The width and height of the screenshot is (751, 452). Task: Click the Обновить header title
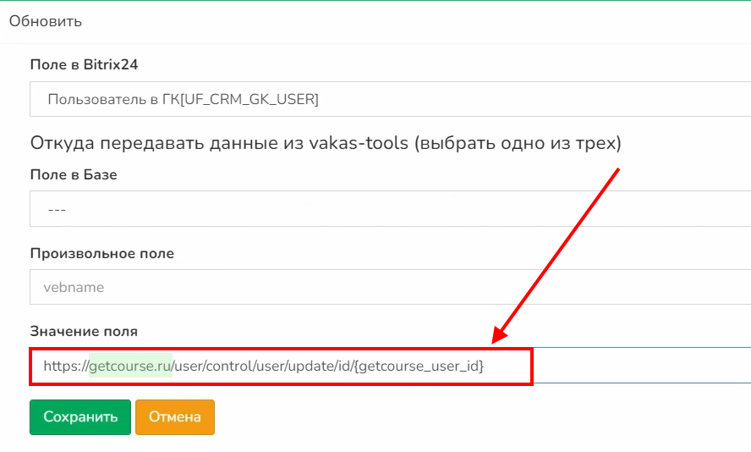point(46,21)
